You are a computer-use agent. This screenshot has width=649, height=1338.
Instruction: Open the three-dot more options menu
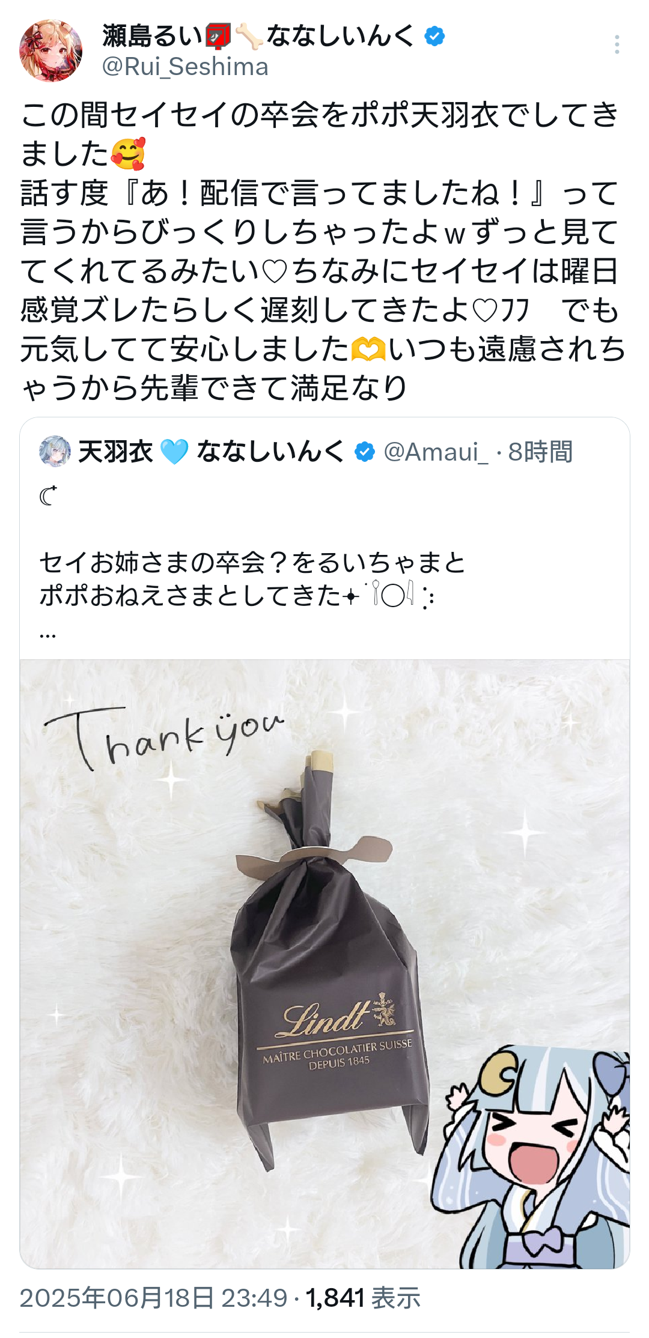617,45
